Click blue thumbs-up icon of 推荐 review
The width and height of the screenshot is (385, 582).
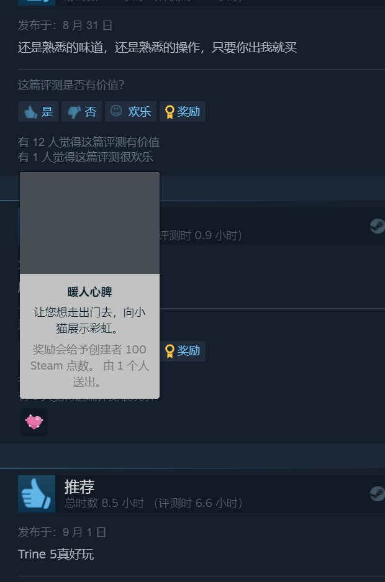tap(37, 494)
